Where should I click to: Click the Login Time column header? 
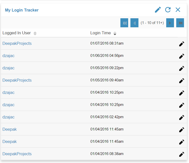click(x=101, y=33)
